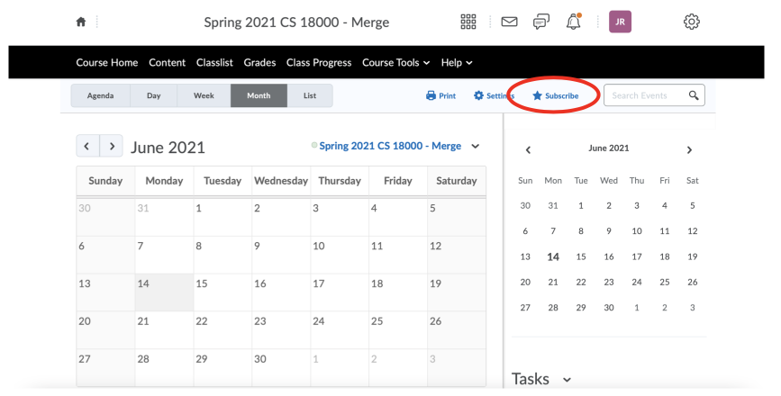Go to previous month in main calendar
This screenshot has height=396, width=781.
point(87,147)
